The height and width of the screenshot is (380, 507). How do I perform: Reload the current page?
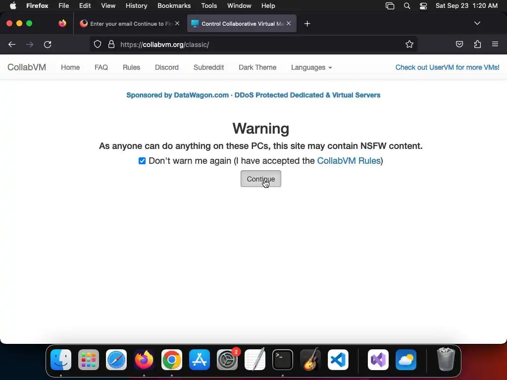(48, 44)
